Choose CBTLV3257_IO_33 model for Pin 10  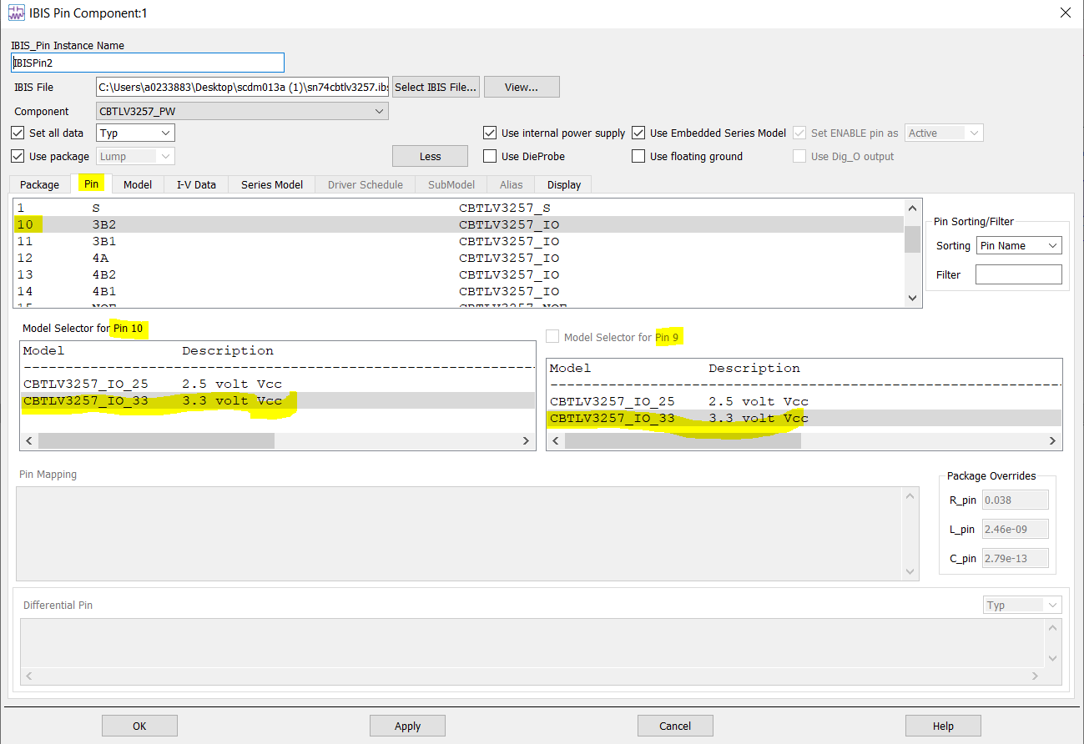point(277,400)
